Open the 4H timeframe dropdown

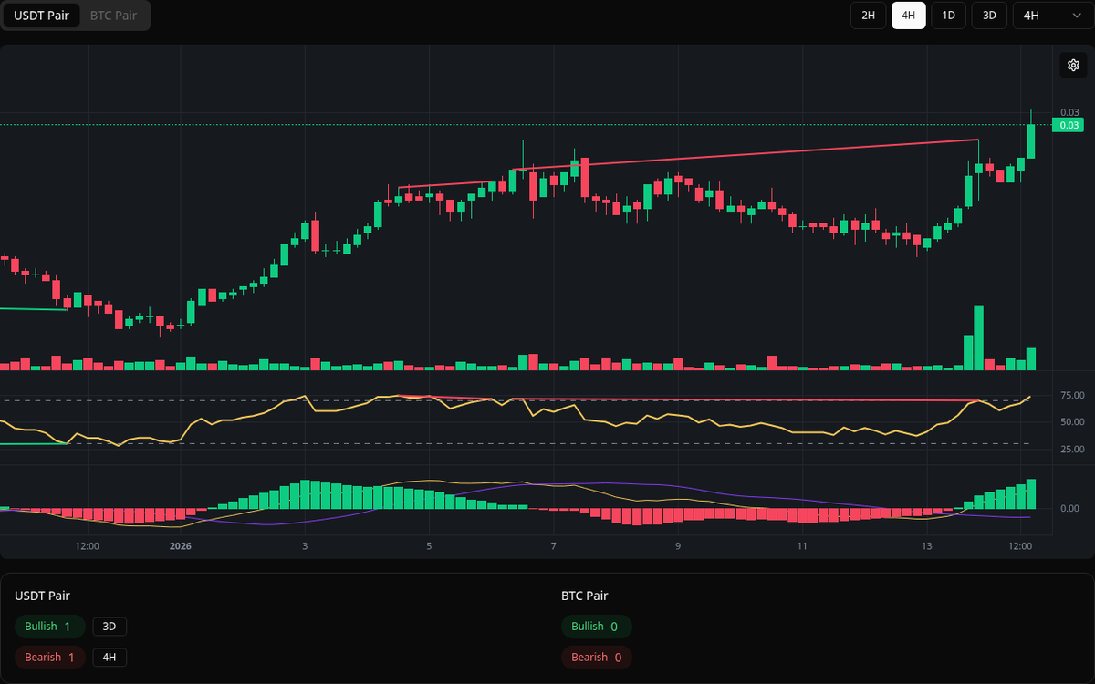(1051, 16)
